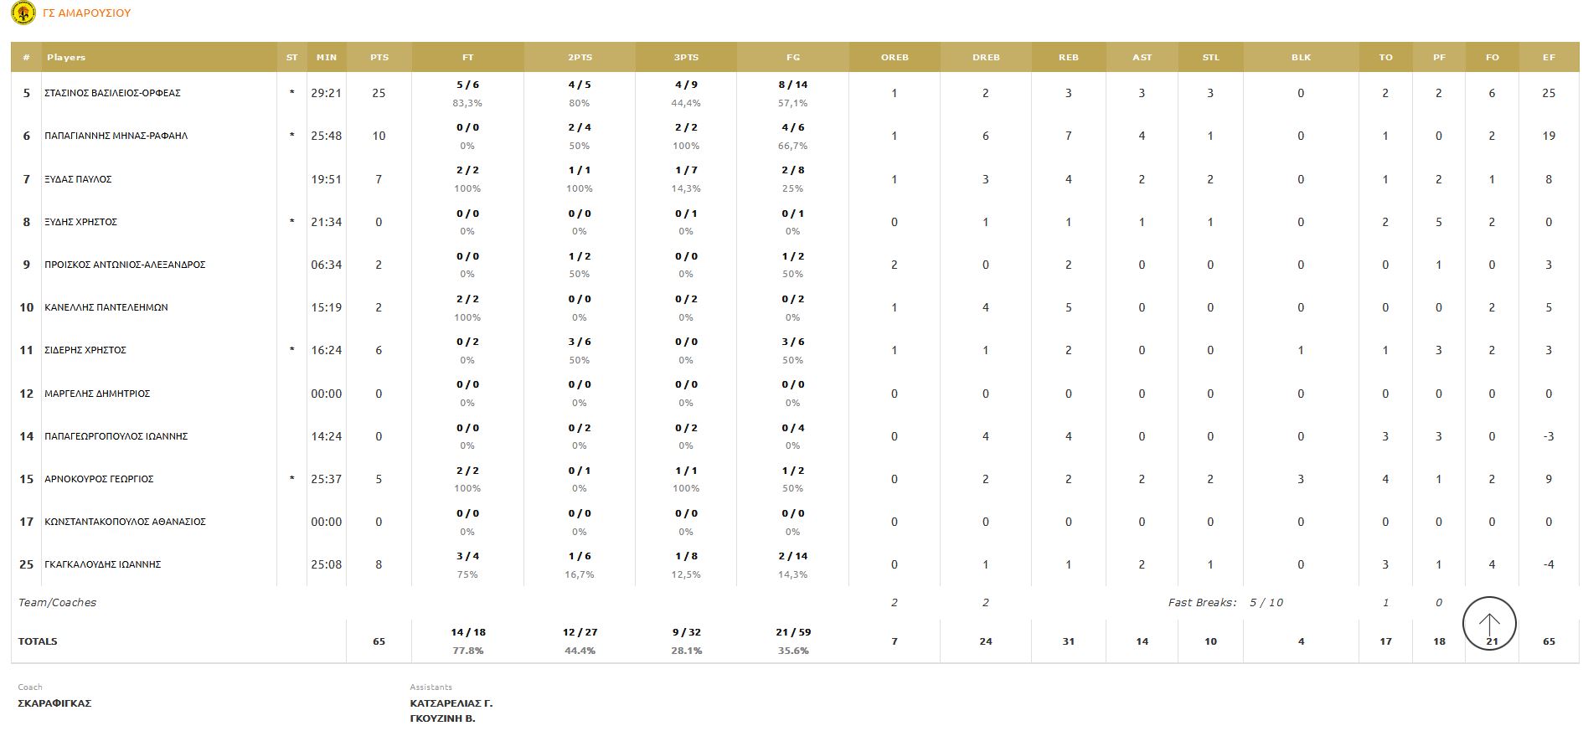Viewport: 1583px width, 731px height.
Task: Click player ΚΑΝΕΛΛΗΣ ΠΑΝΤΕΛΕΗΜΩΝ
Action: [x=106, y=307]
